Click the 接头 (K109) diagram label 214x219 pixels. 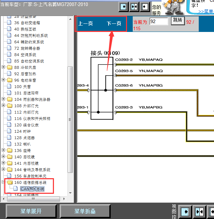(x=105, y=53)
